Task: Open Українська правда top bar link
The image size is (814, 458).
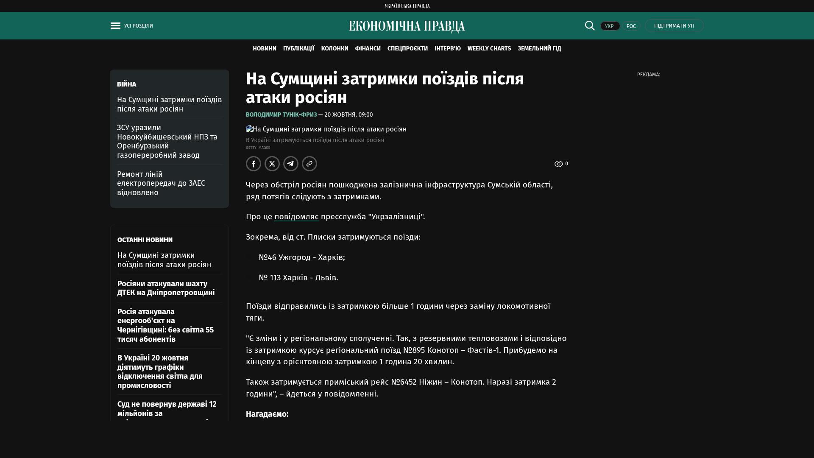Action: click(x=407, y=6)
